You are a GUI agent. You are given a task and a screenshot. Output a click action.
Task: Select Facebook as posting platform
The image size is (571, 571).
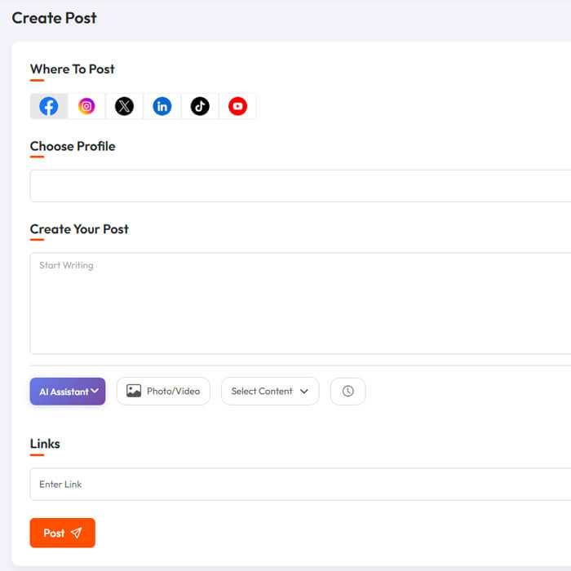pos(49,106)
